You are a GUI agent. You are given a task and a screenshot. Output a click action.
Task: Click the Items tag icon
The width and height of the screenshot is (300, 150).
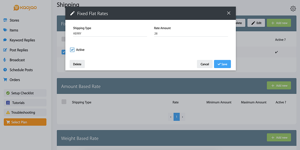(5, 30)
